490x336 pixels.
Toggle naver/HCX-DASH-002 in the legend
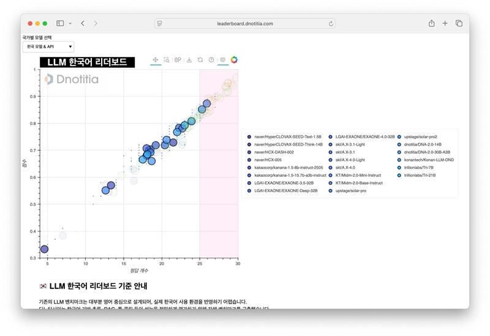point(271,152)
